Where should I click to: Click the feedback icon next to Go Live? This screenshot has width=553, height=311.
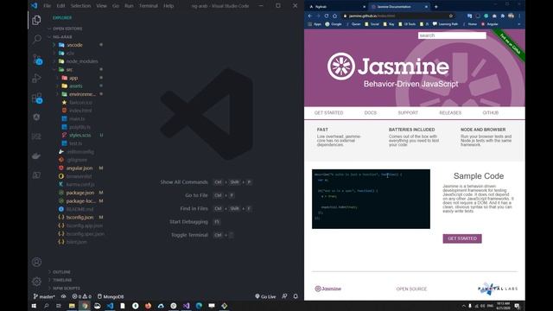pyautogui.click(x=284, y=296)
